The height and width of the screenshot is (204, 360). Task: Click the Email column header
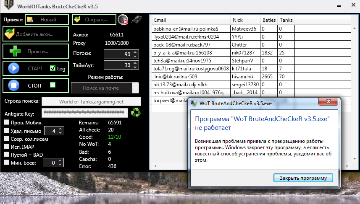191,20
